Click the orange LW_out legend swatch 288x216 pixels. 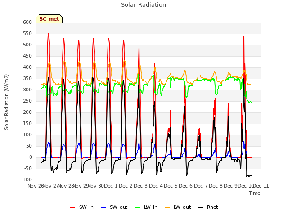(167, 207)
